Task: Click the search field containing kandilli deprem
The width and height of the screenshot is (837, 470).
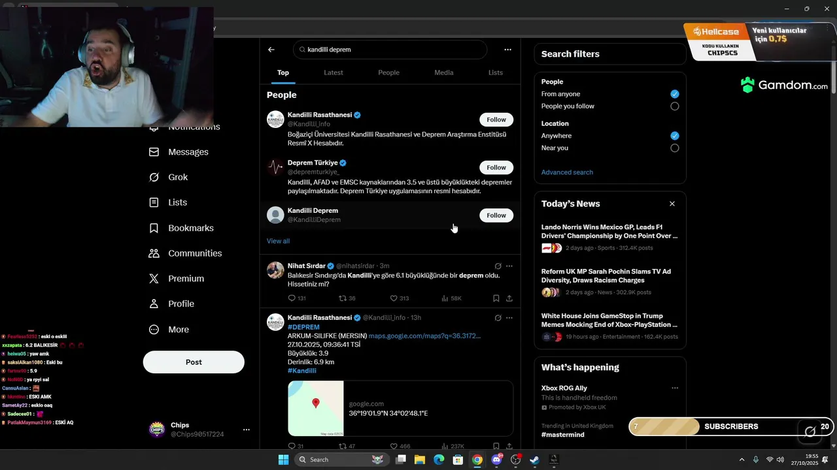Action: click(390, 50)
